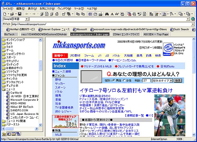
Task: Click the 大相撲 navigation link
Action: (x=128, y=56)
